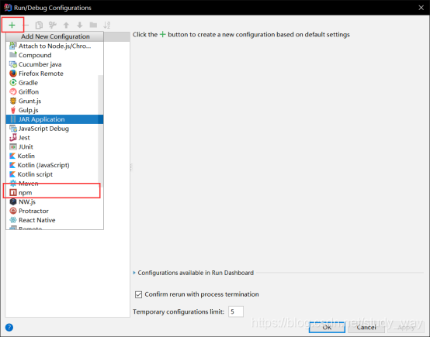
Task: Select the Compound configuration type
Action: tap(54, 55)
